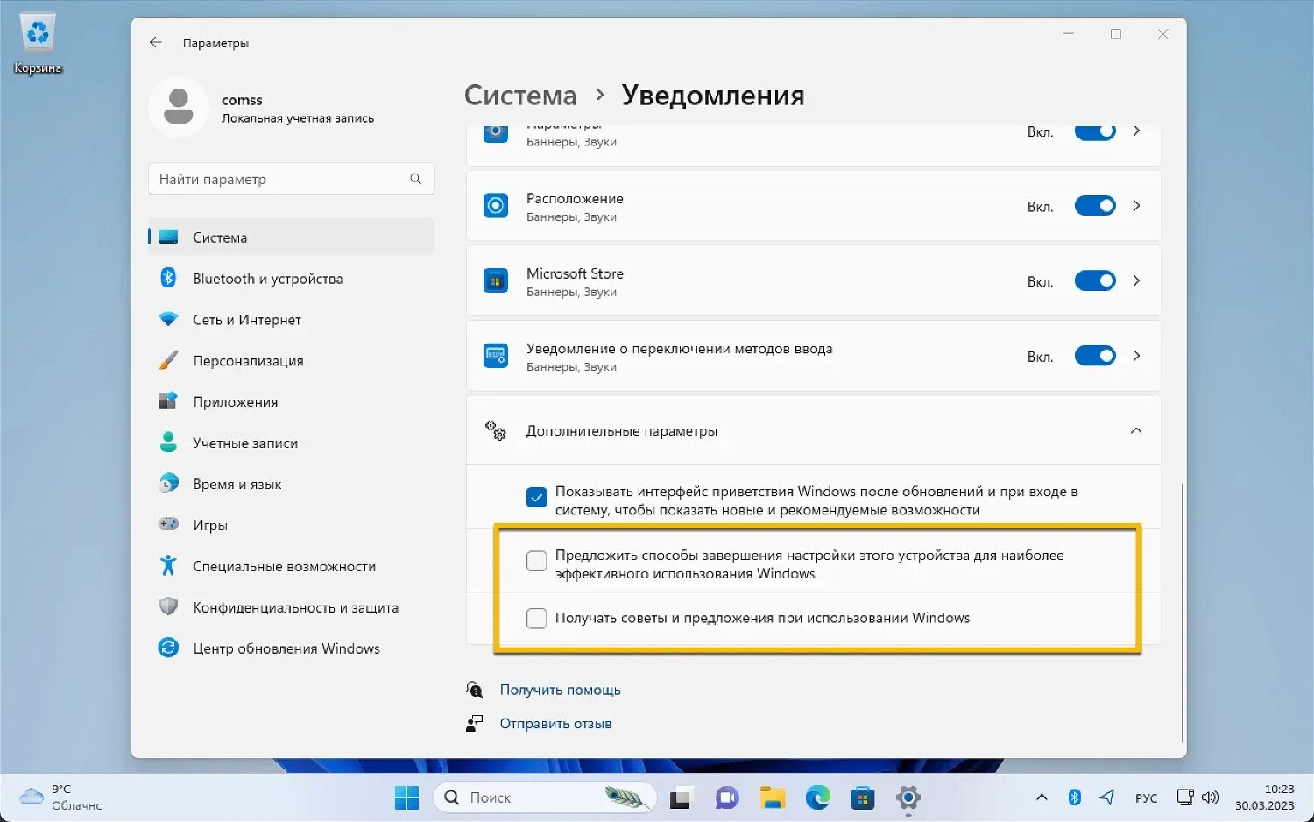Viewport: 1314px width, 822px height.
Task: Click the Microsoft Store app icon in list
Action: [x=496, y=281]
